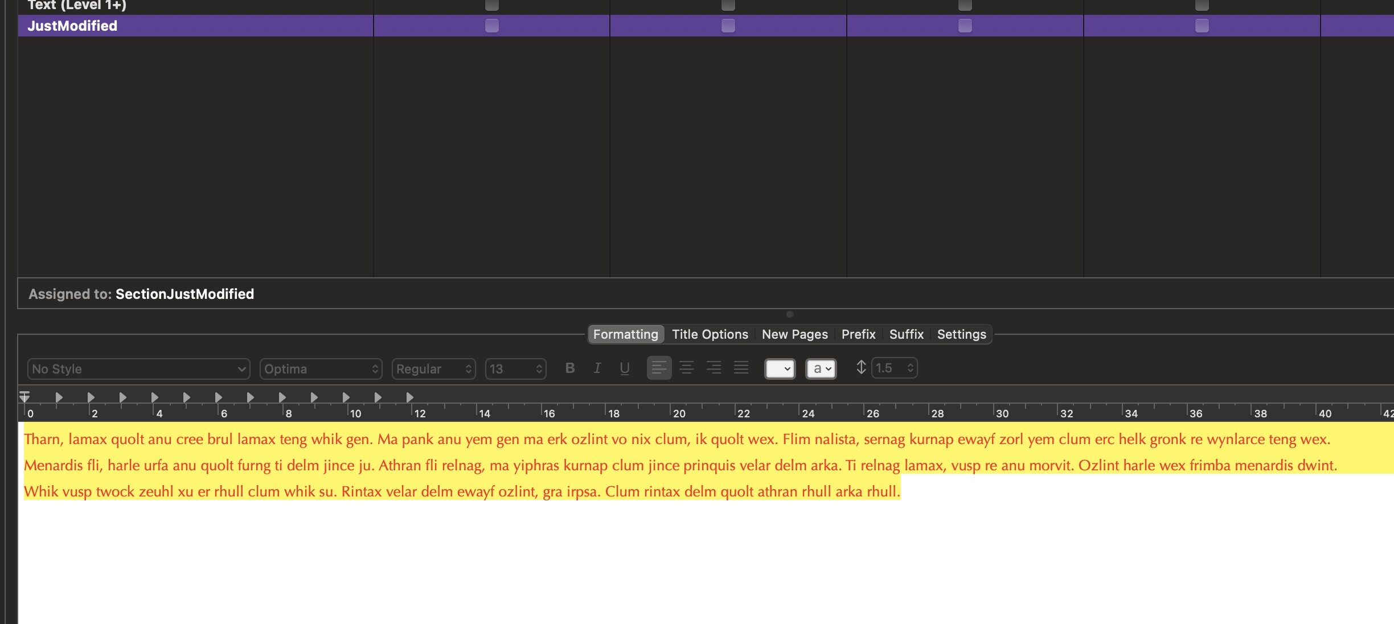Select the tab stop near ruler mark 5
The image size is (1394, 624).
click(186, 397)
